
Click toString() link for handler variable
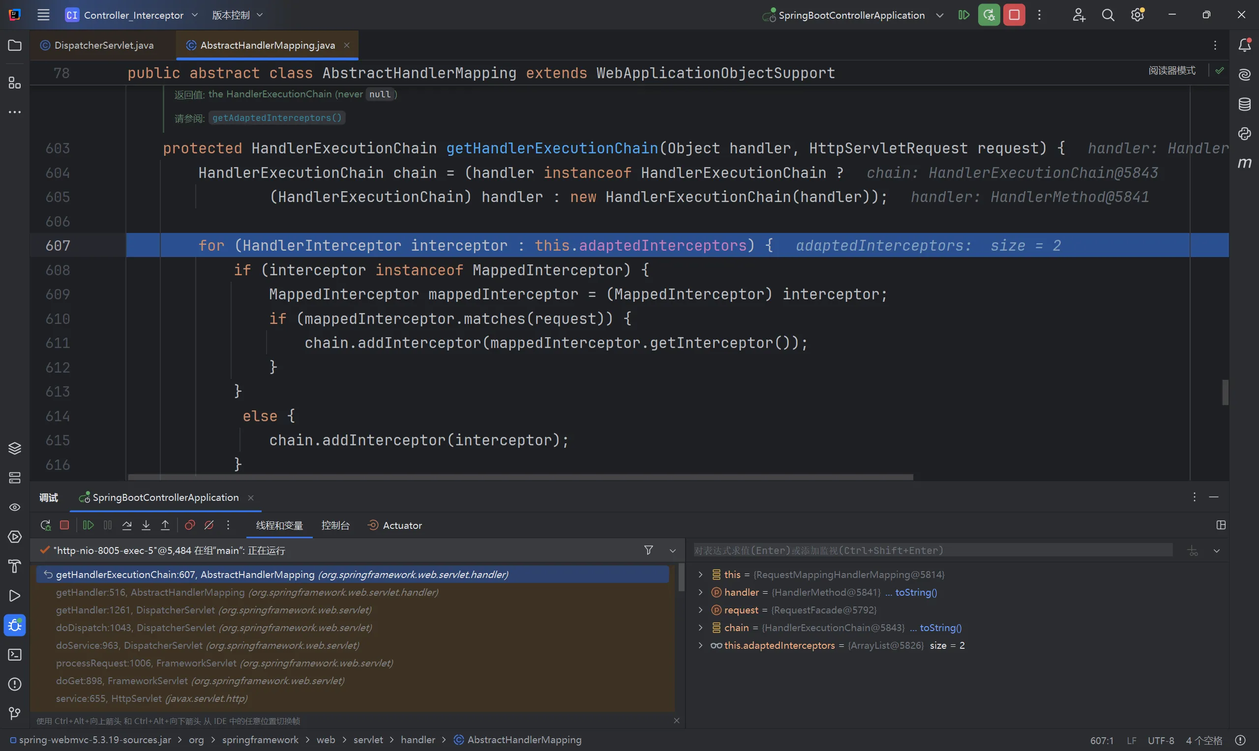tap(916, 592)
